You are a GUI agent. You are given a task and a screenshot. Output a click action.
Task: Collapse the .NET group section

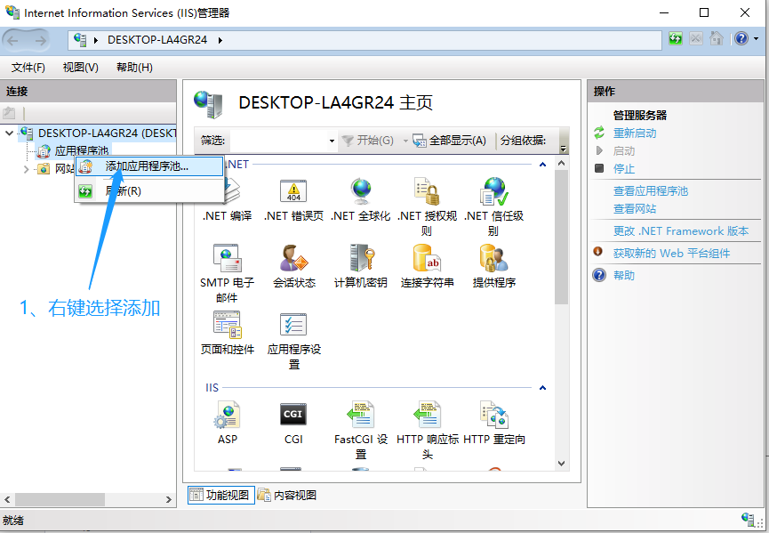pos(542,165)
